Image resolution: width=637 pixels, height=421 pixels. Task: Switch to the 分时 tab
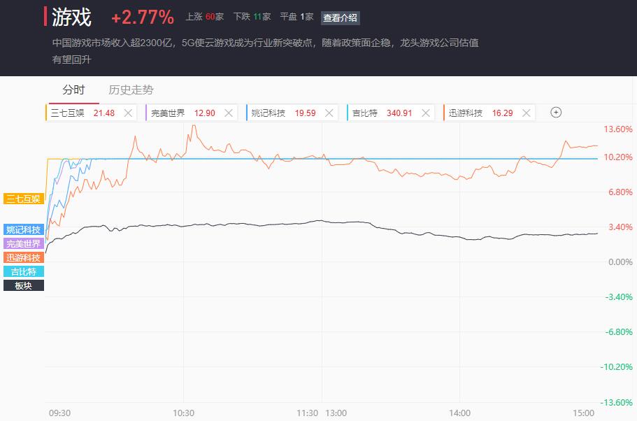click(73, 90)
